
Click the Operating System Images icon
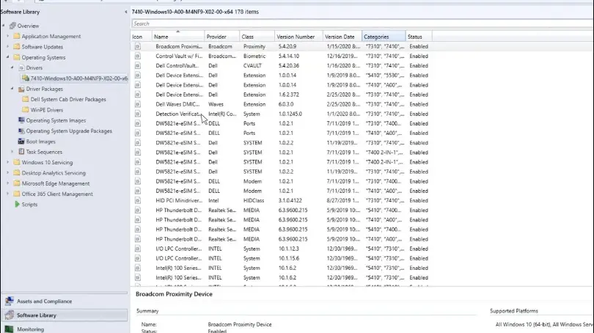pos(21,120)
